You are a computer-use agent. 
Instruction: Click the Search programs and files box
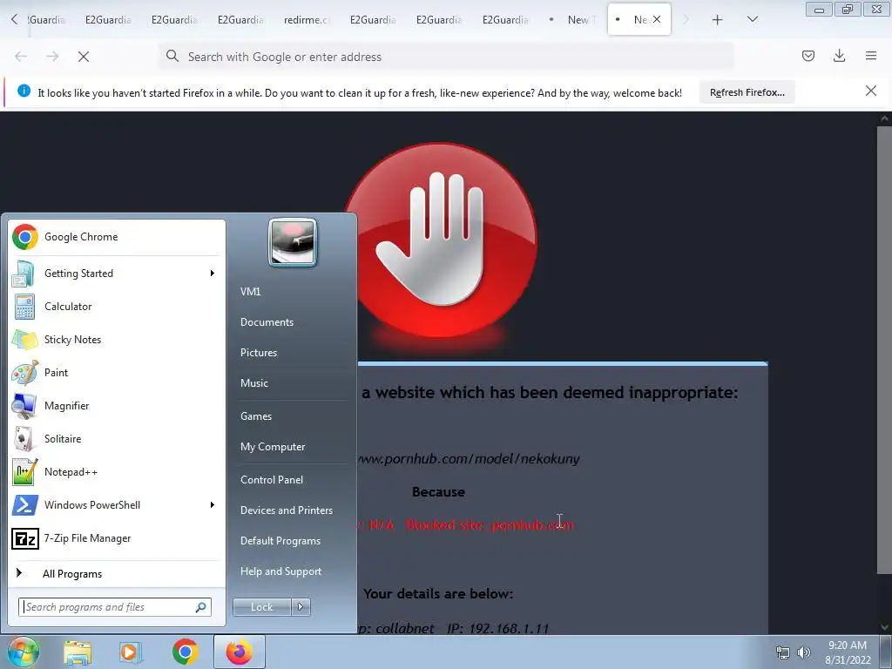click(x=115, y=607)
